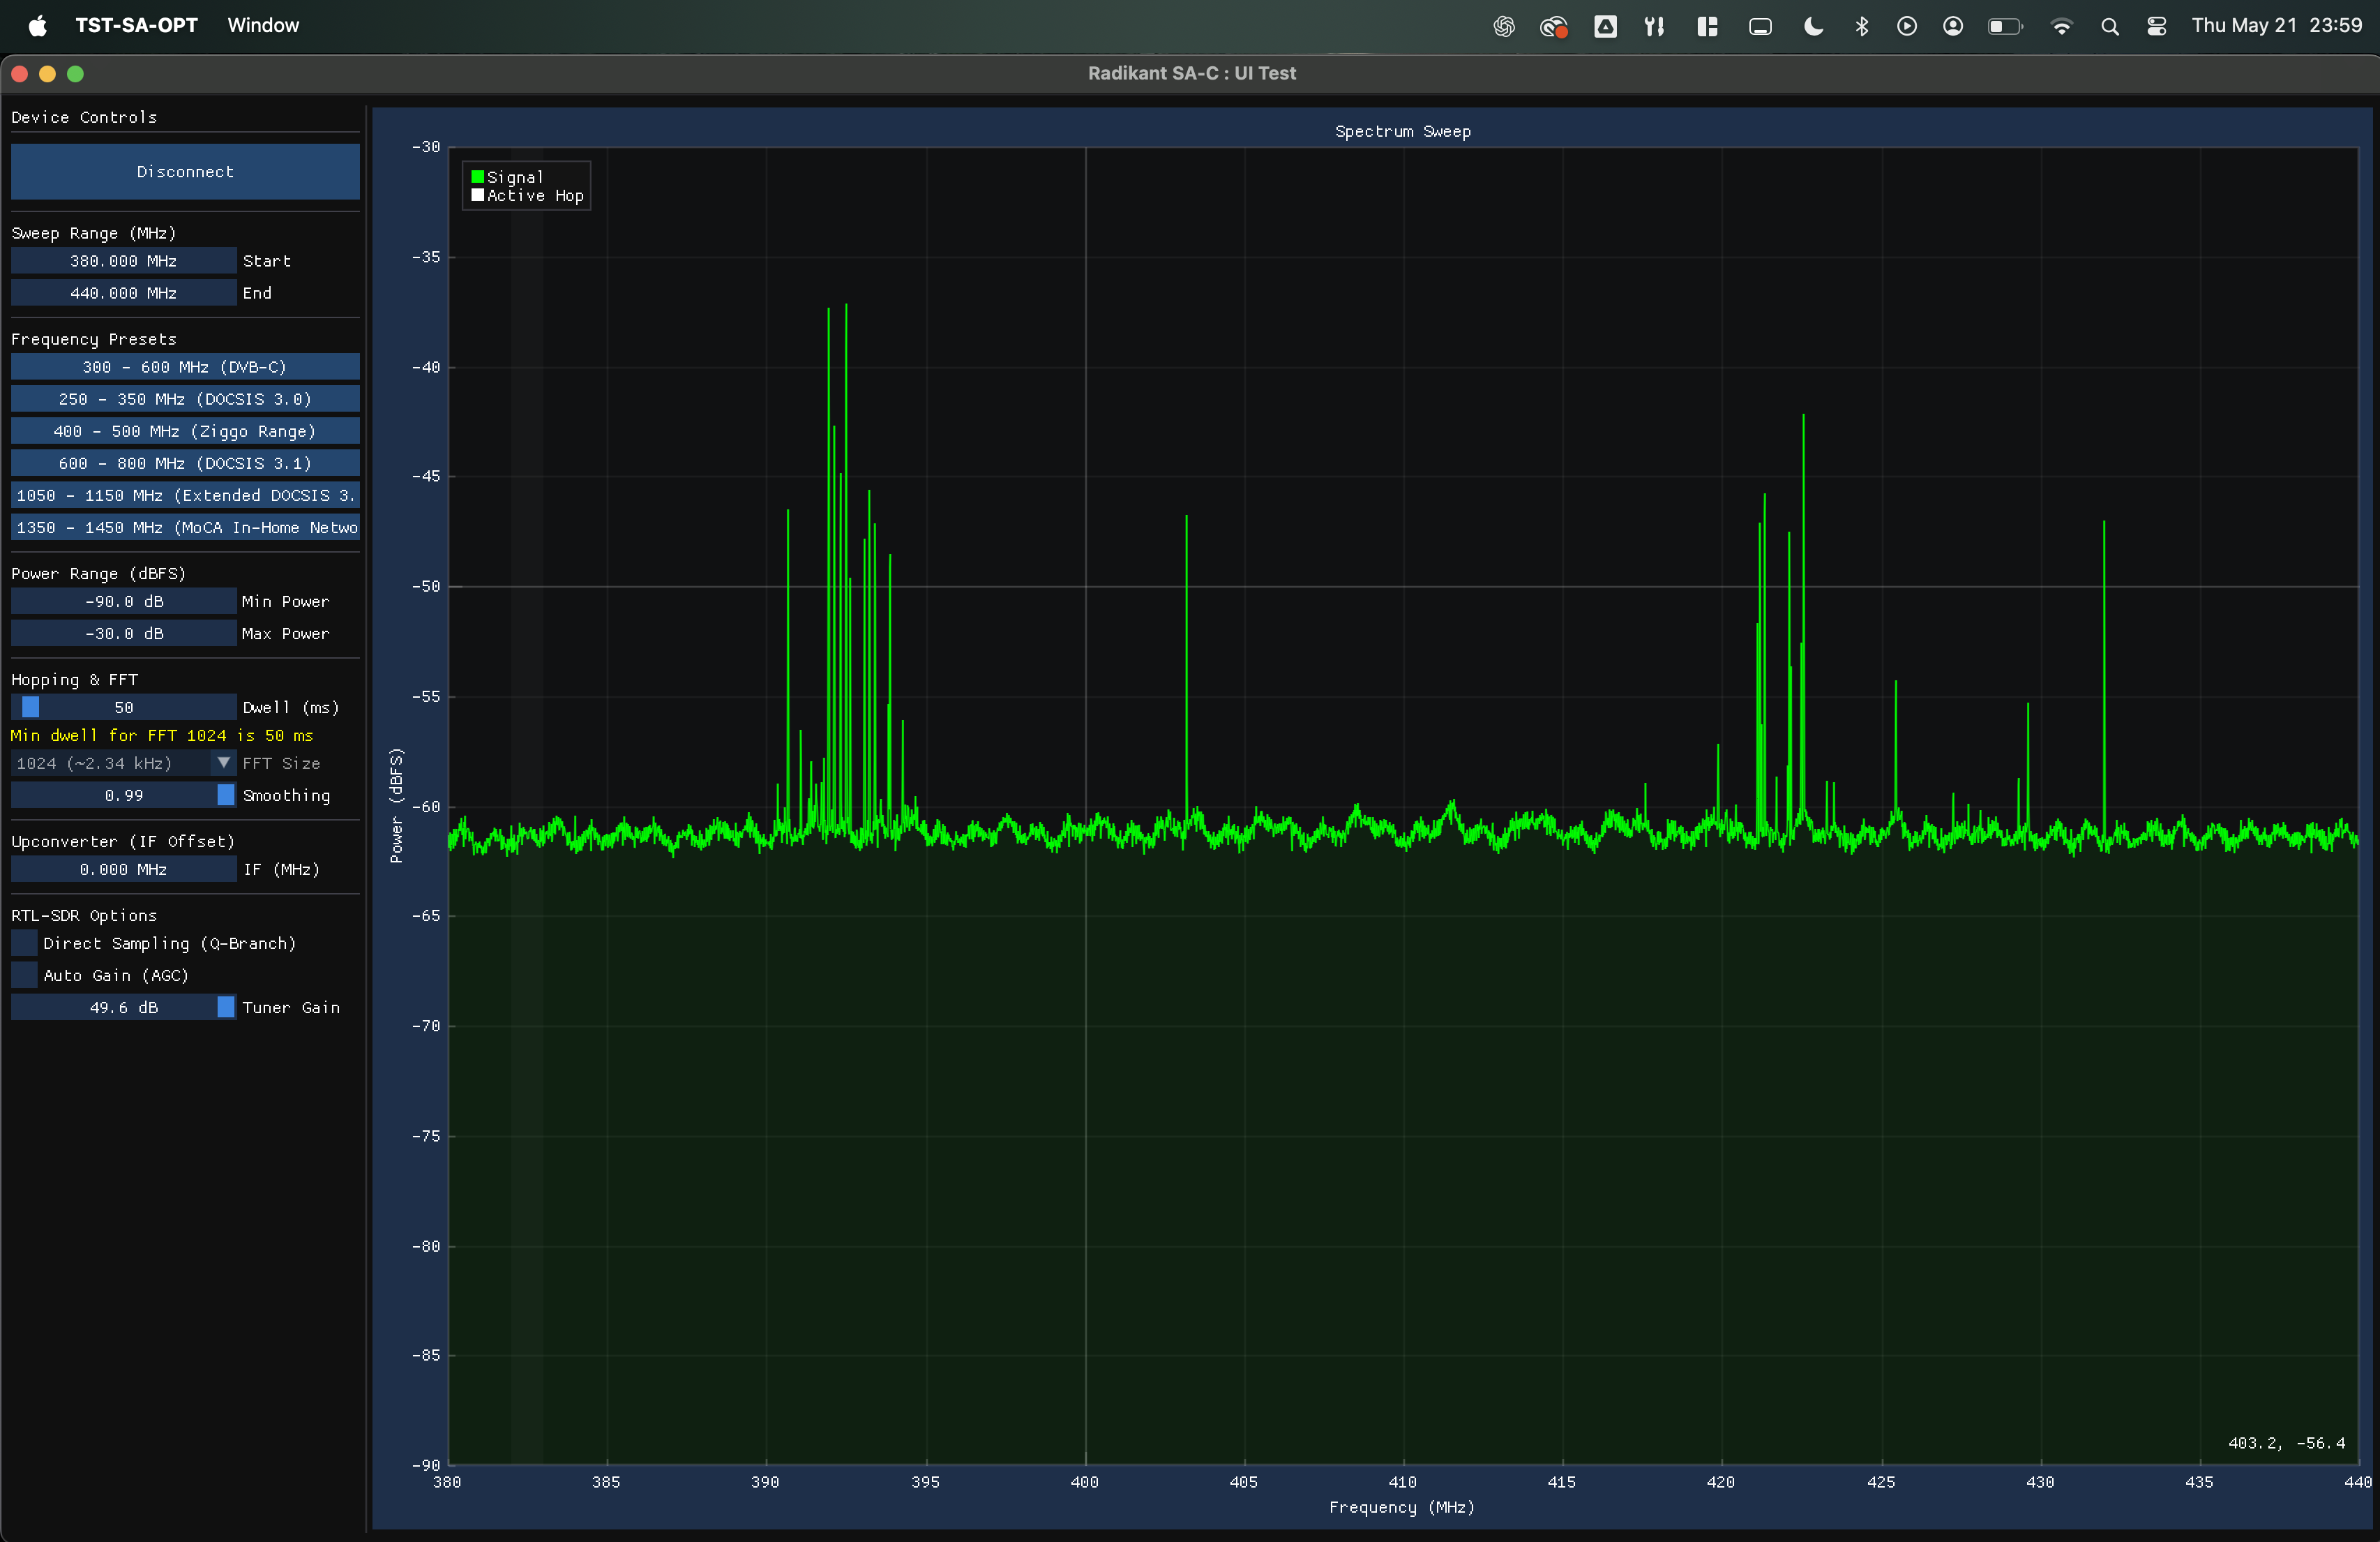Select the 600 – 800 MHz (DOCSIS 3.1) preset

click(185, 462)
